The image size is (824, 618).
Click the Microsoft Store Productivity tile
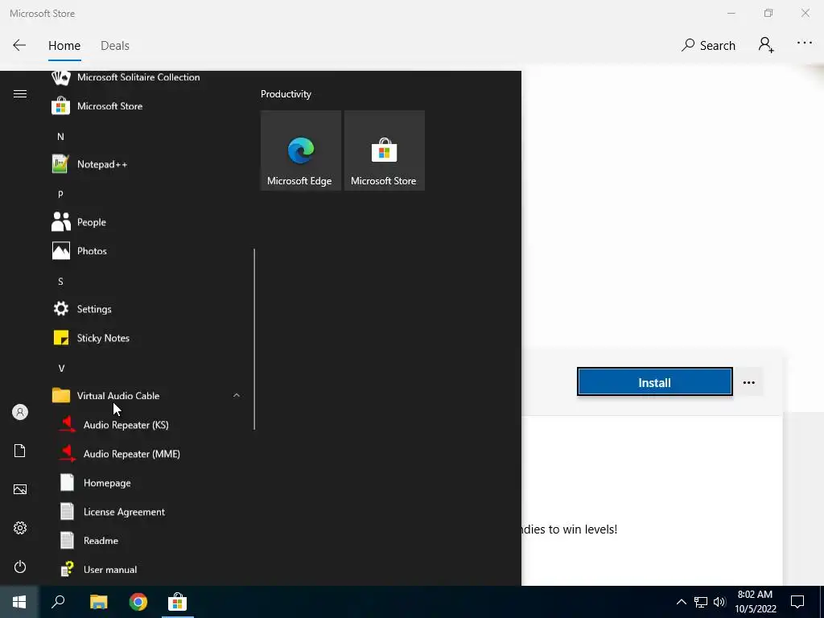tap(384, 150)
